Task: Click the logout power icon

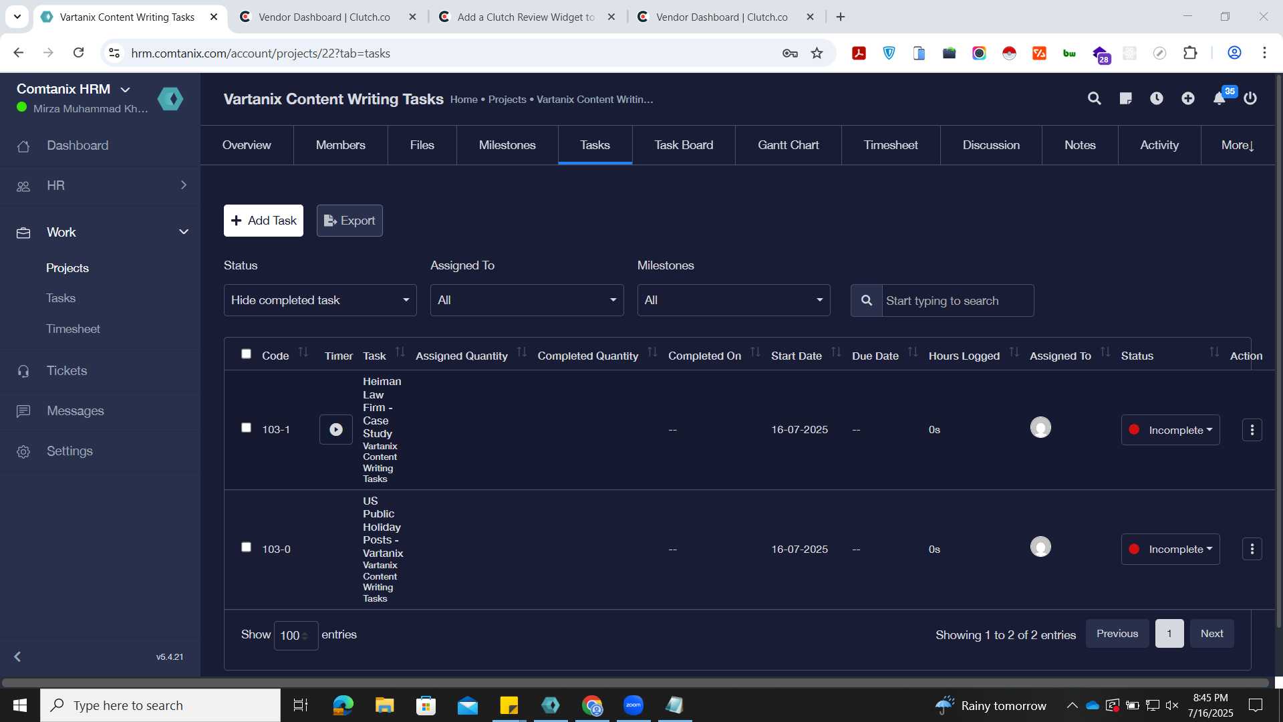Action: point(1250,99)
